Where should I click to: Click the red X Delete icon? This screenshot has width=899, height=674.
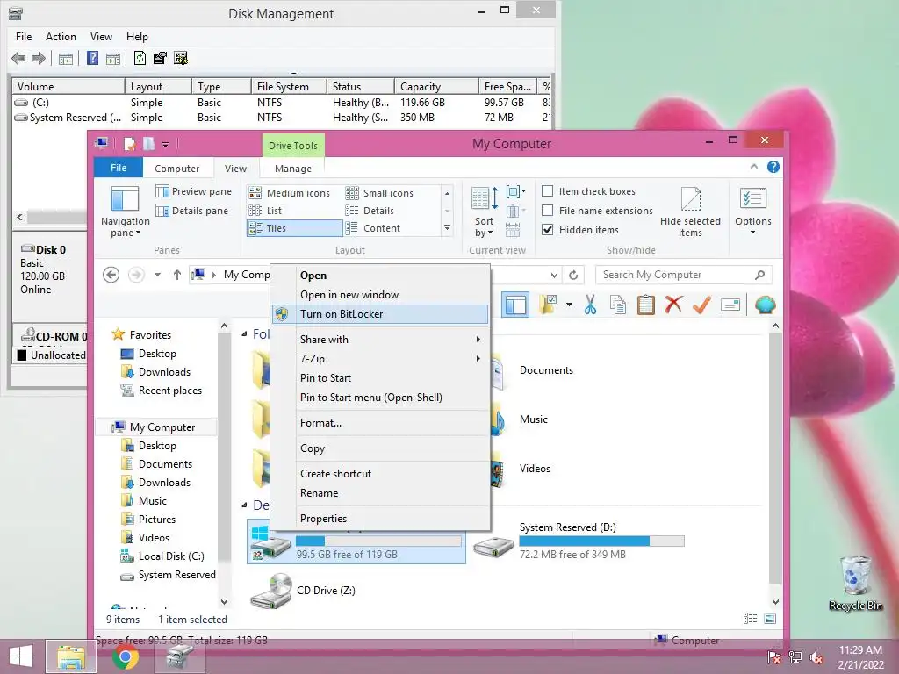point(673,305)
